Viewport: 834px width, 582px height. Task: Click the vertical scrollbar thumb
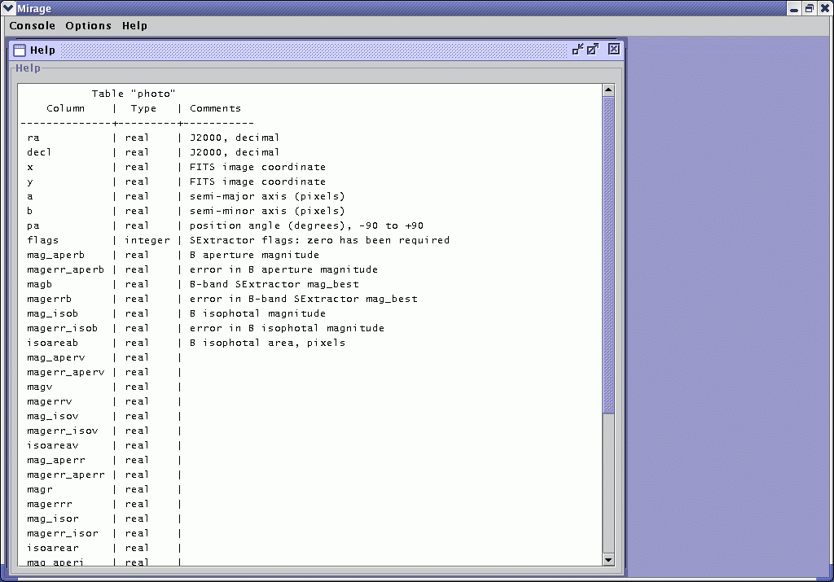click(x=608, y=252)
